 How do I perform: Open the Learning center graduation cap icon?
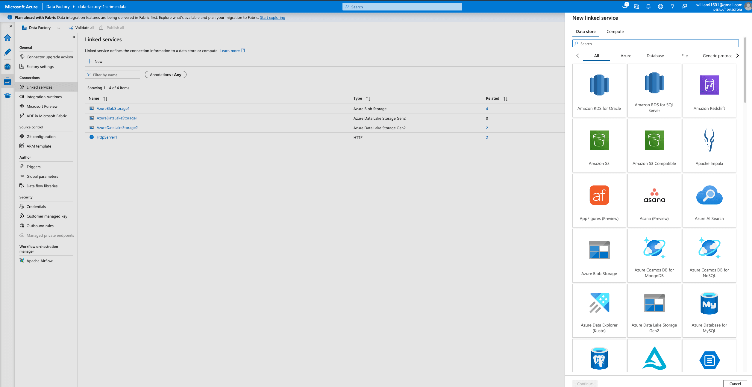7,95
